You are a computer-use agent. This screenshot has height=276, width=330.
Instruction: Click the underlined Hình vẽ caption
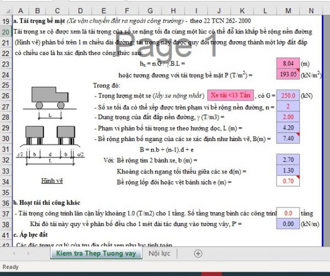pos(52,181)
